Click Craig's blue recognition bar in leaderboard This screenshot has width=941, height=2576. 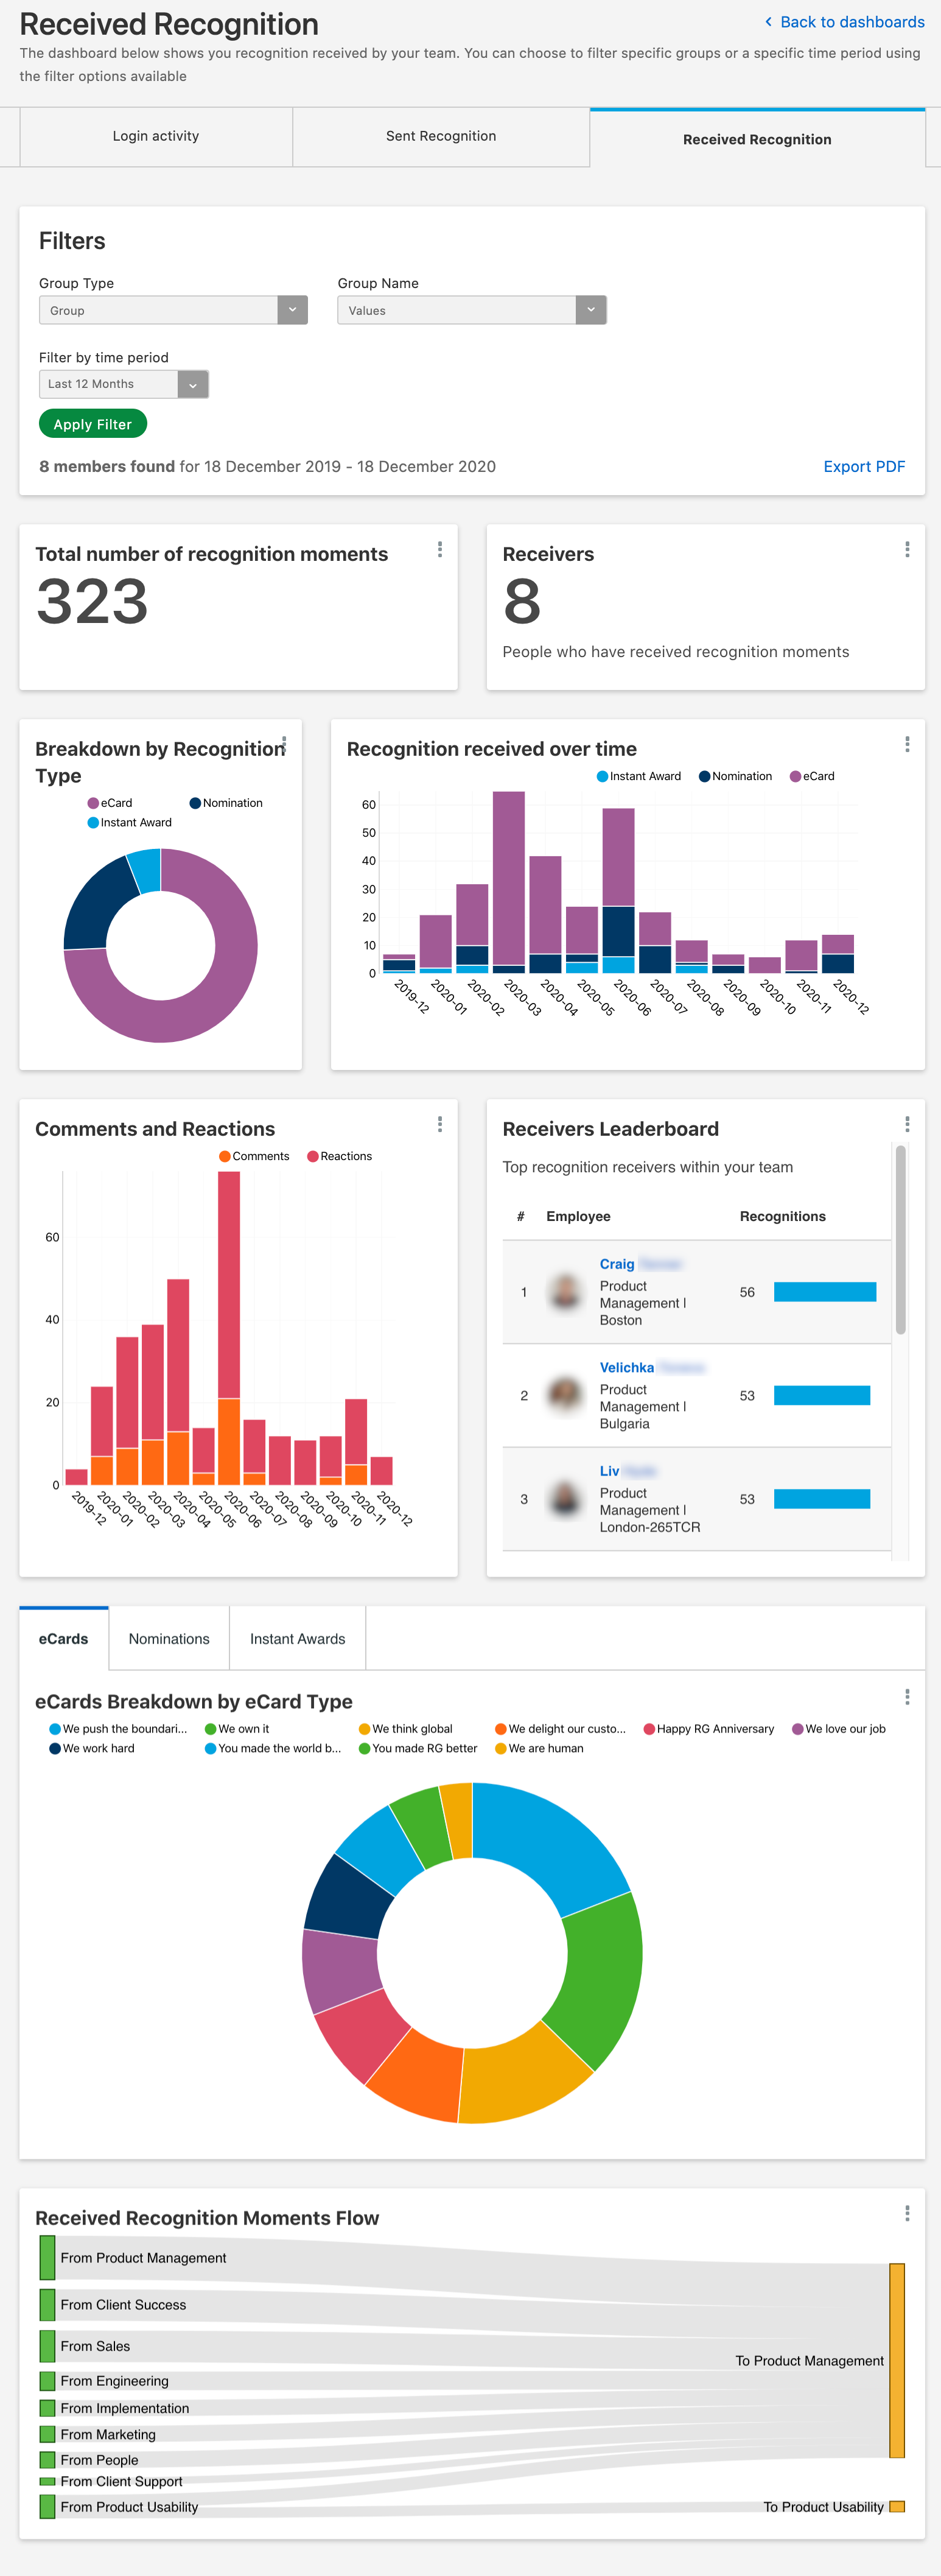pos(825,1292)
